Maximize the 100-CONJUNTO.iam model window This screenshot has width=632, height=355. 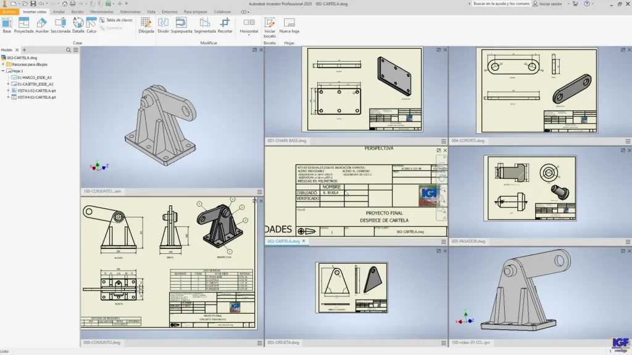(254, 50)
